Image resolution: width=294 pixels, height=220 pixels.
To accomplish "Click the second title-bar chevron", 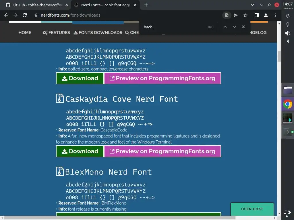I will (262, 5).
